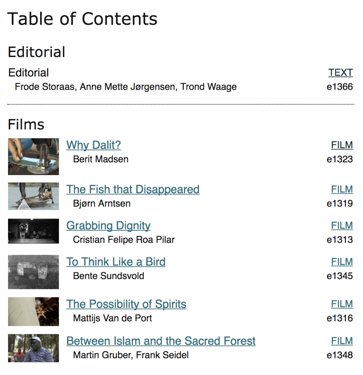Click the FILM link for Why Dalit?
This screenshot has width=363, height=375.
point(342,145)
